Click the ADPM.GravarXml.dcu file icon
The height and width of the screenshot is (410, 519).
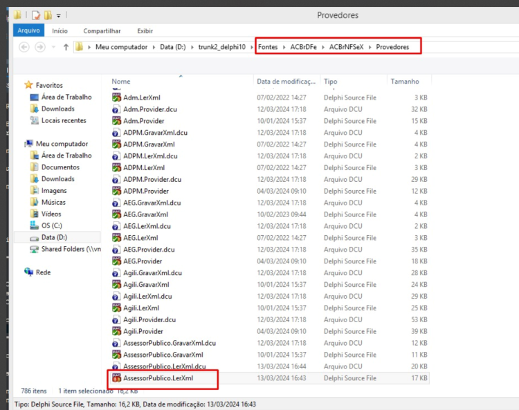[x=116, y=133]
